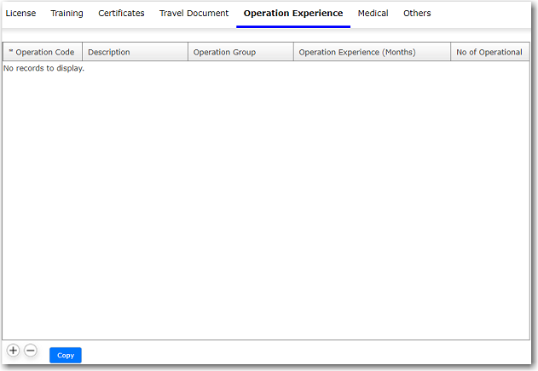Click the plus icon to add a record
538x371 pixels.
click(x=13, y=351)
